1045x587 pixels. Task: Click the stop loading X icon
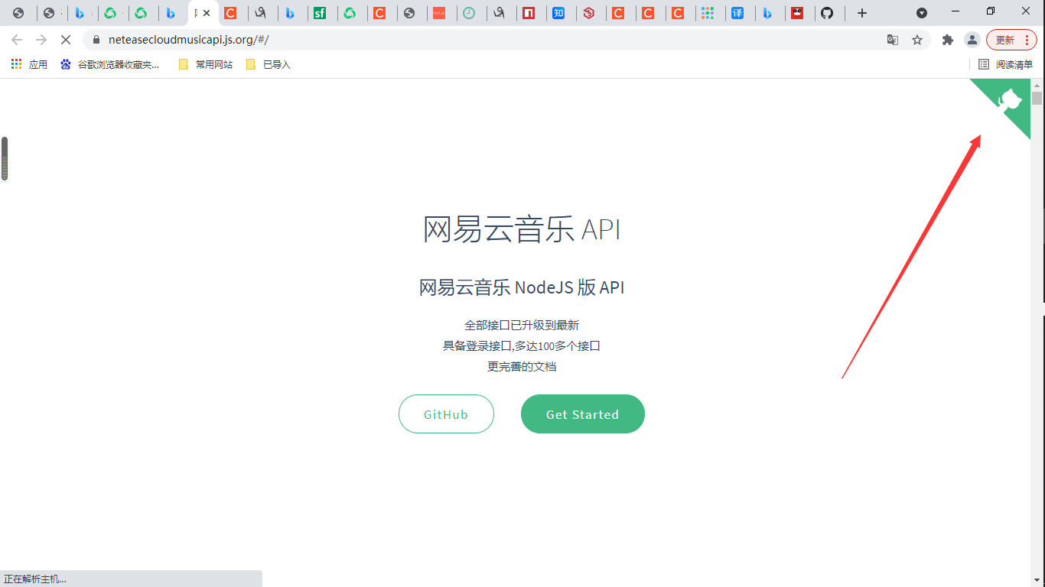tap(66, 39)
